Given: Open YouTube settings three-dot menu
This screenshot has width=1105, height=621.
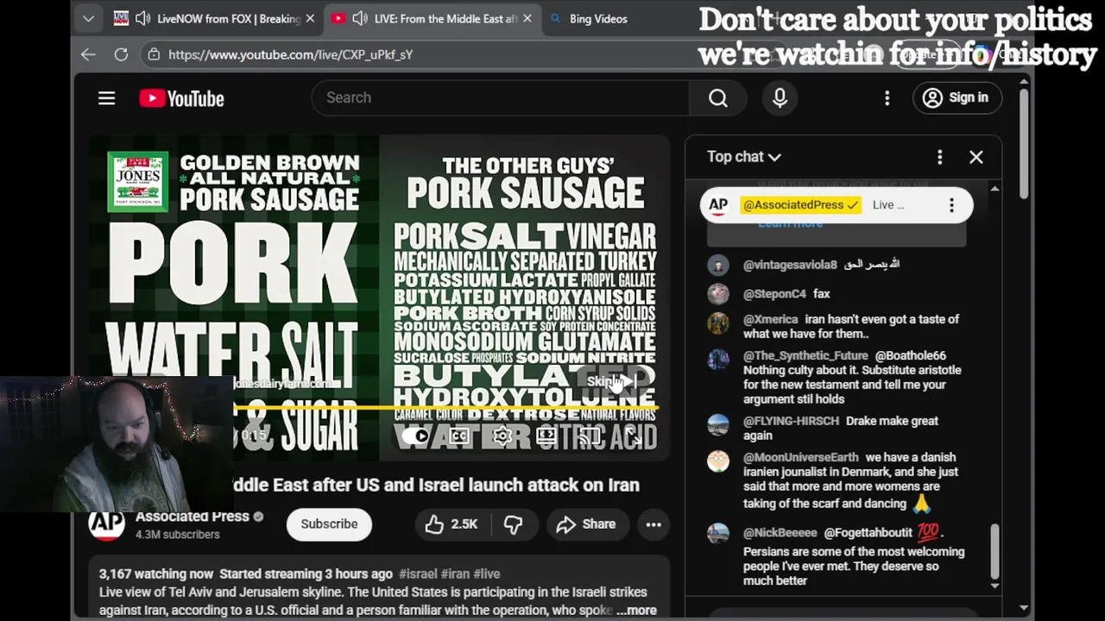Looking at the screenshot, I should 887,97.
